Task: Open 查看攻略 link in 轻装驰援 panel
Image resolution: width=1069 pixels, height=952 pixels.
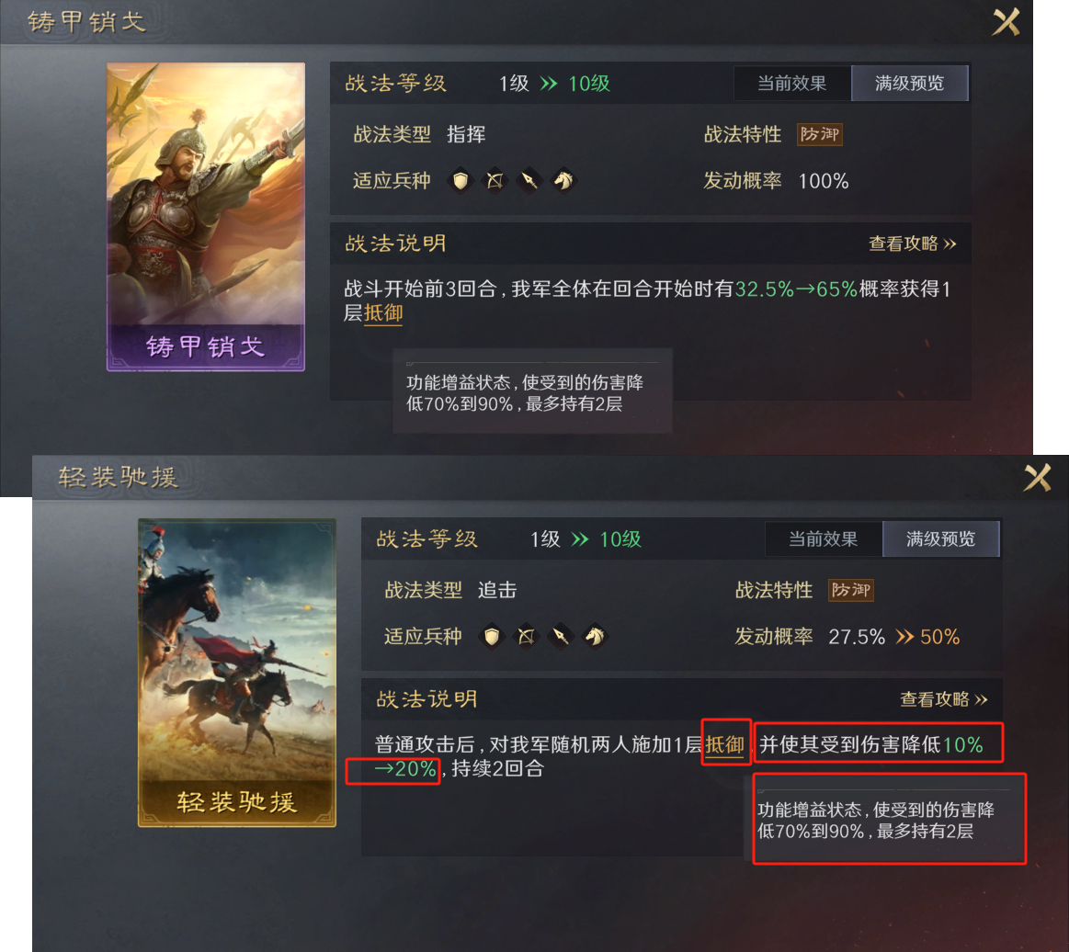Action: tap(944, 699)
